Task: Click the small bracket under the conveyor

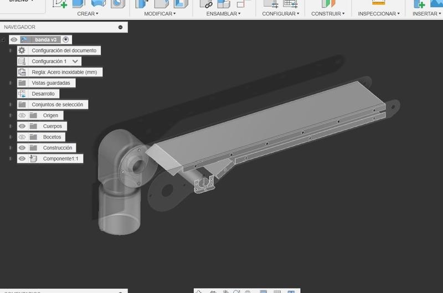Action: (204, 184)
